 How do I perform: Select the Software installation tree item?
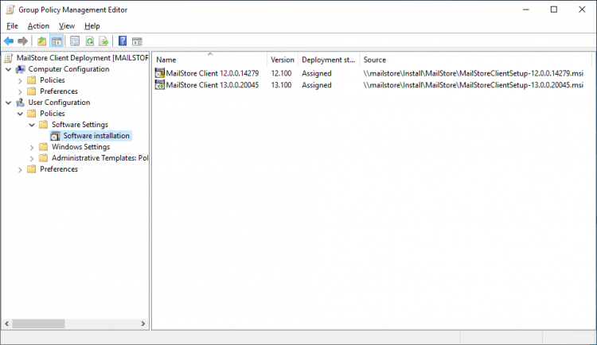[96, 136]
